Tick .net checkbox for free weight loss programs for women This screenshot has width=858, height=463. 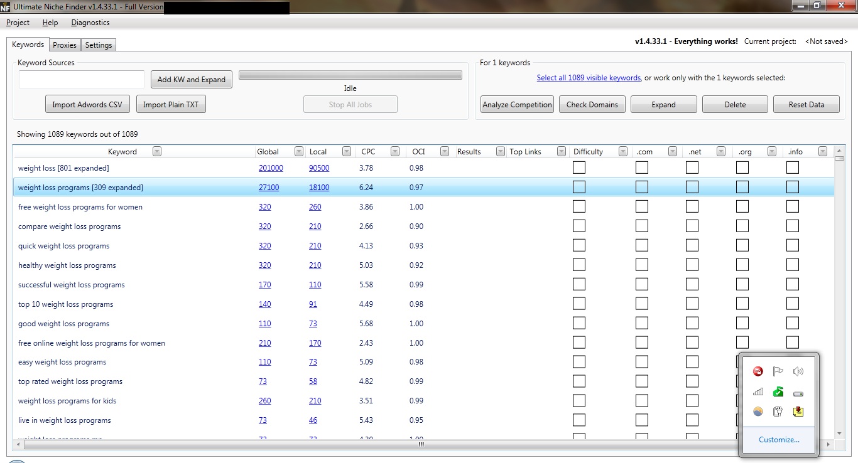click(x=692, y=206)
